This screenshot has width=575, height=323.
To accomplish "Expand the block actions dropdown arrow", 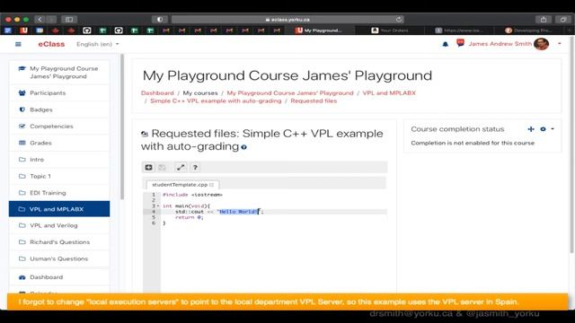I will (x=553, y=129).
